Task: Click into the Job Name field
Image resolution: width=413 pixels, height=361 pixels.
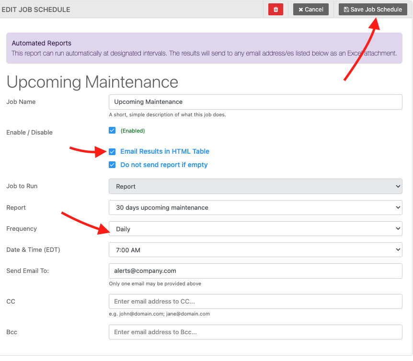Action: tap(255, 102)
